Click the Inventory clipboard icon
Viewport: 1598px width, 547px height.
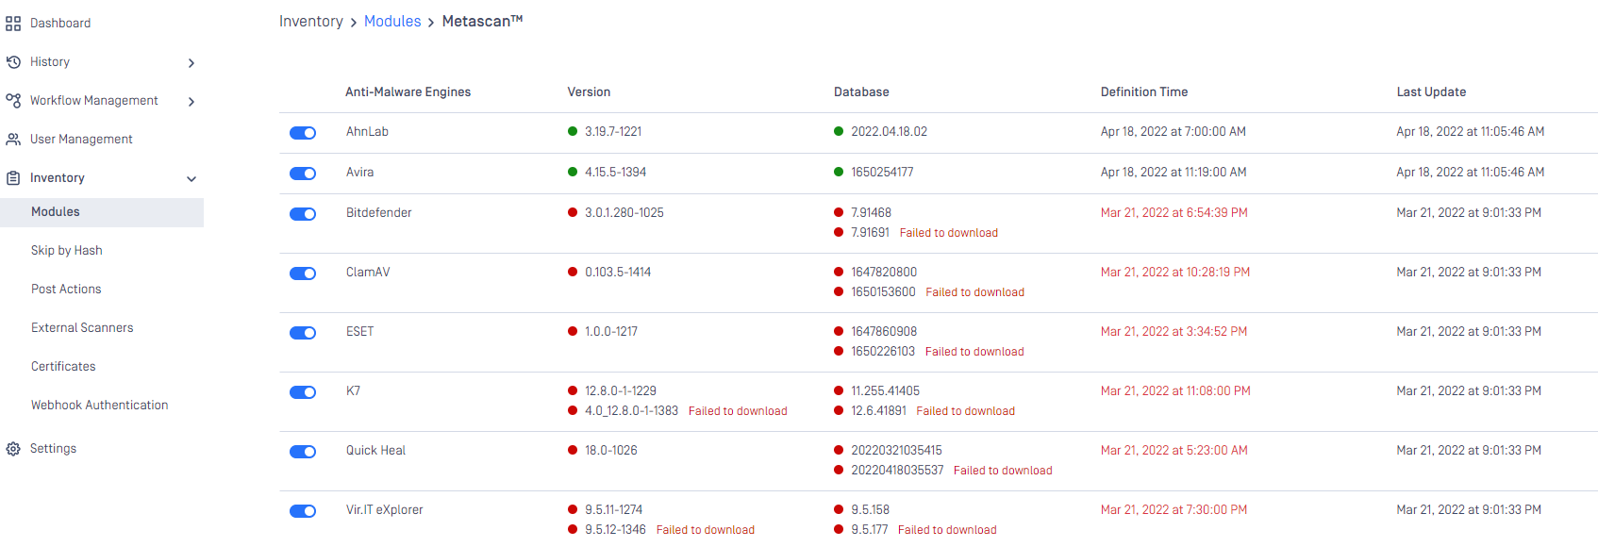(13, 178)
